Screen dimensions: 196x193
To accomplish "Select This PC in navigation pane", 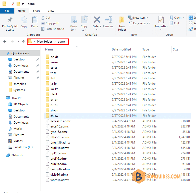I will [17, 98].
